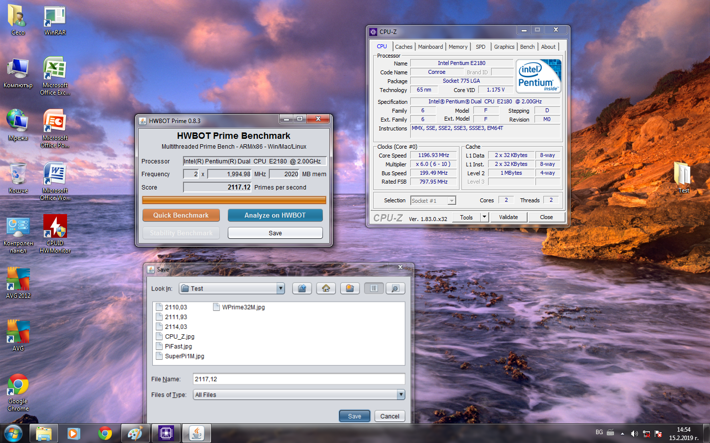Open the Socket #1 selection dropdown in CPU-Z
Screen dimensions: 710x443
tap(452, 200)
